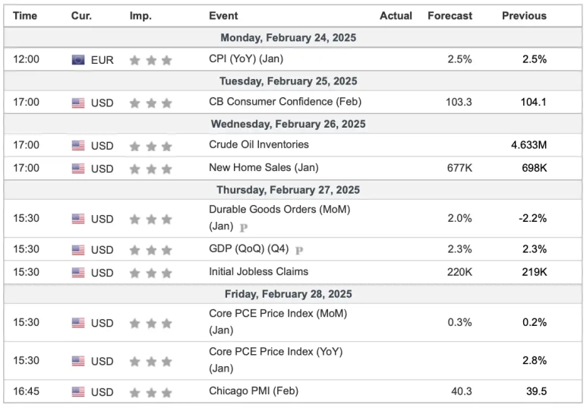Viewport: 587px width, 408px height.
Task: Click the preliminary 'P' icon beside GDP (QoQ)
Action: pyautogui.click(x=299, y=249)
